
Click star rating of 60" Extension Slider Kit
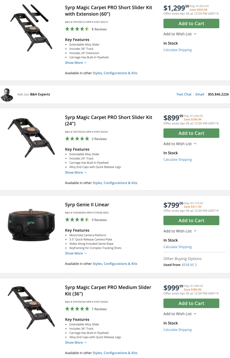click(77, 29)
